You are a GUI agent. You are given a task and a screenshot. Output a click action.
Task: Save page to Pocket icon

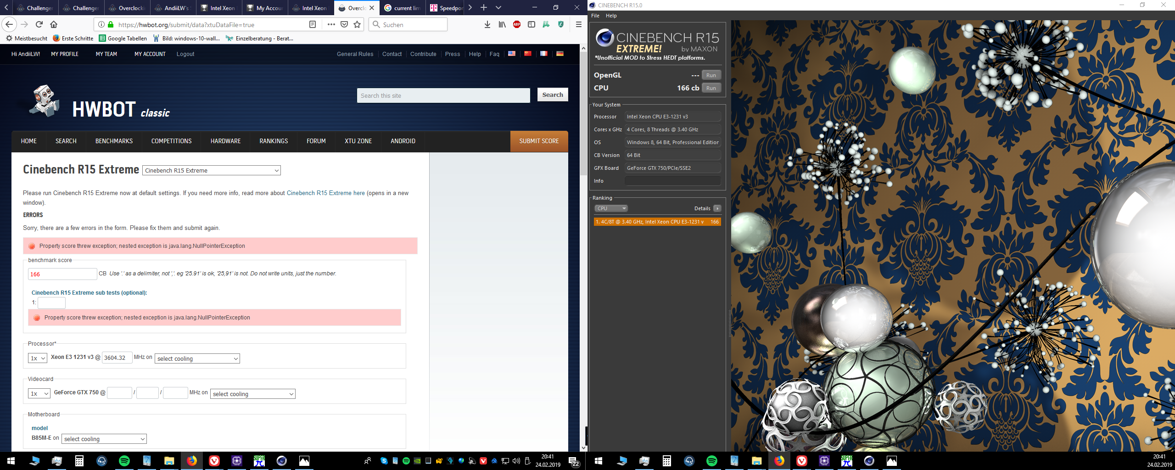pyautogui.click(x=344, y=25)
